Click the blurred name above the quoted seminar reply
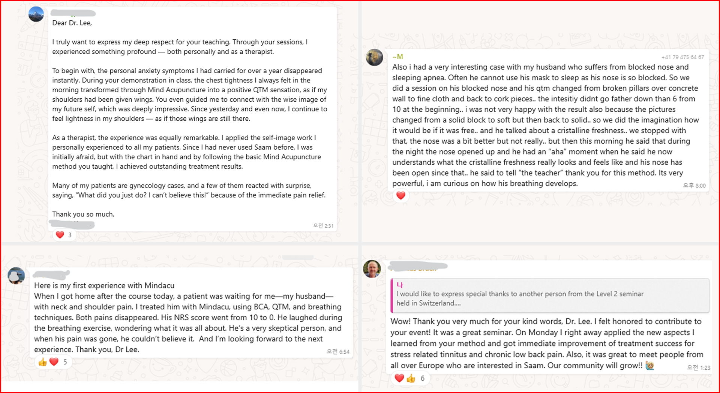 (x=418, y=267)
